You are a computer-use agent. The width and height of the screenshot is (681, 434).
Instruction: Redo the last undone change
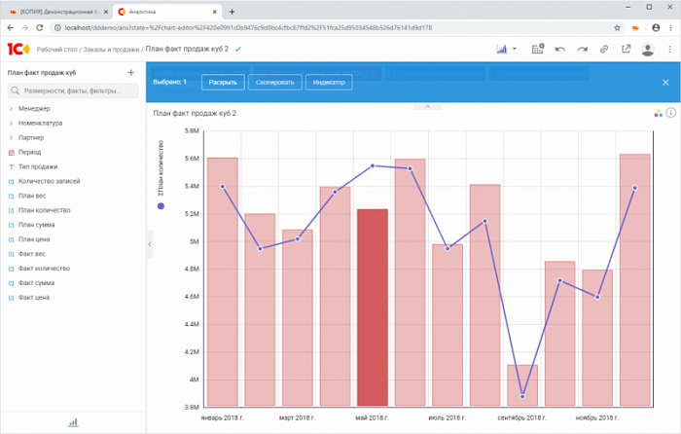pyautogui.click(x=582, y=49)
